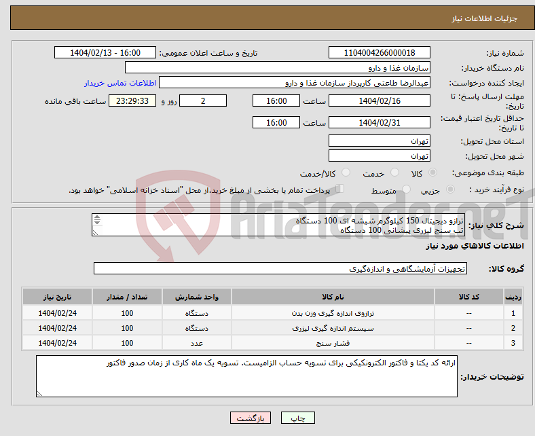Open اطلاعات تماس خریدار link
The image size is (535, 436).
tap(120, 83)
